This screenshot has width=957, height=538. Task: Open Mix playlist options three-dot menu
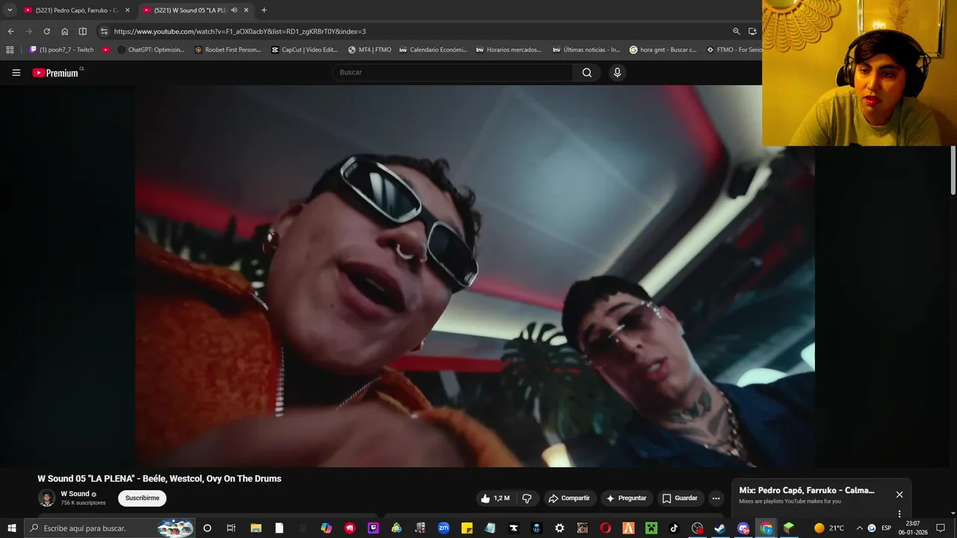tap(899, 514)
